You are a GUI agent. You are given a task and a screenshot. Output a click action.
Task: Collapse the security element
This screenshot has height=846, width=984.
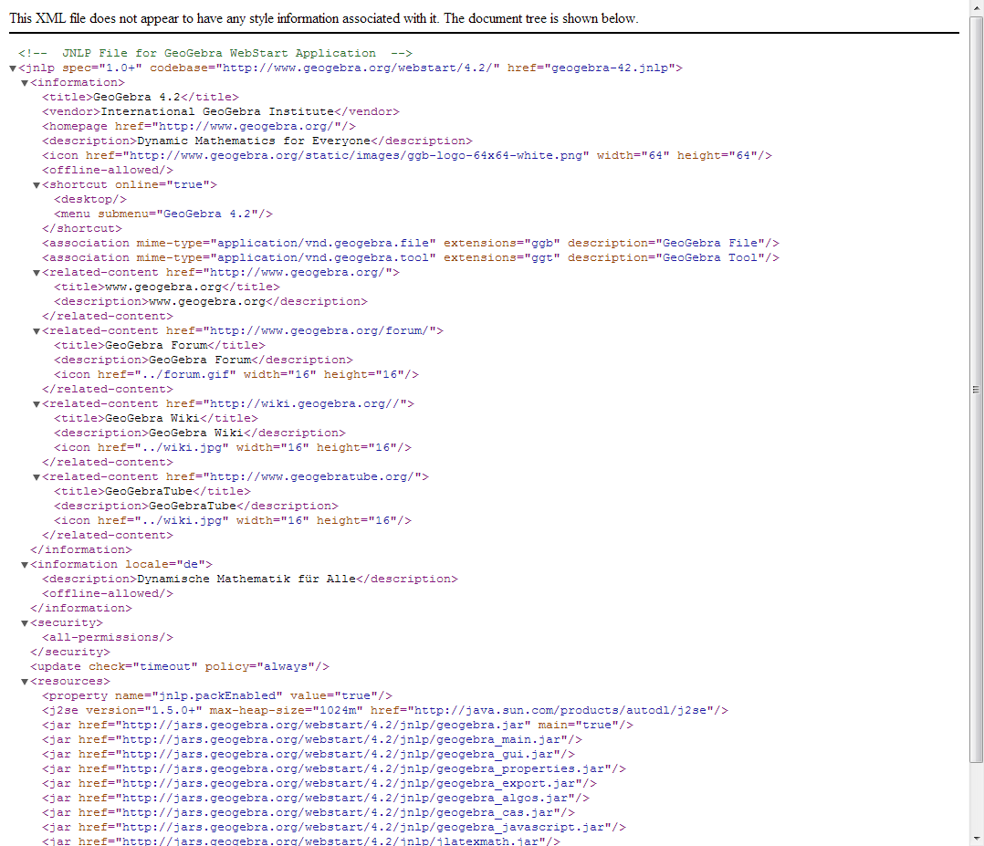(25, 623)
